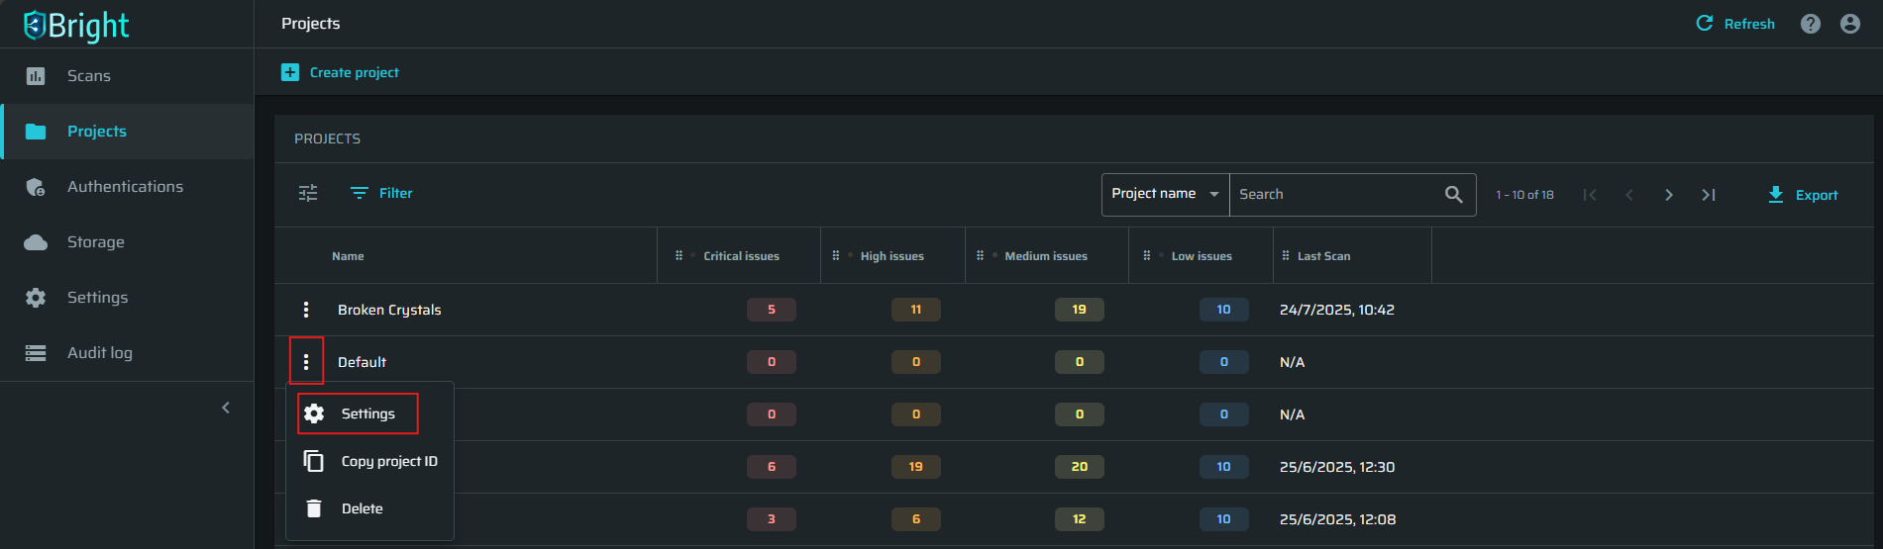The image size is (1883, 549).
Task: Click the Refresh button
Action: pos(1735,24)
